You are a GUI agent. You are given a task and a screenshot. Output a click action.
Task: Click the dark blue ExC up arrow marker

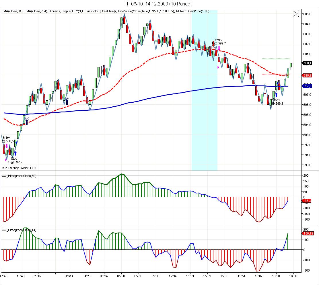(27, 122)
